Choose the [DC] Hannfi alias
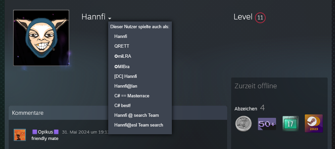Viewport: 335px width, 149px height. (126, 76)
